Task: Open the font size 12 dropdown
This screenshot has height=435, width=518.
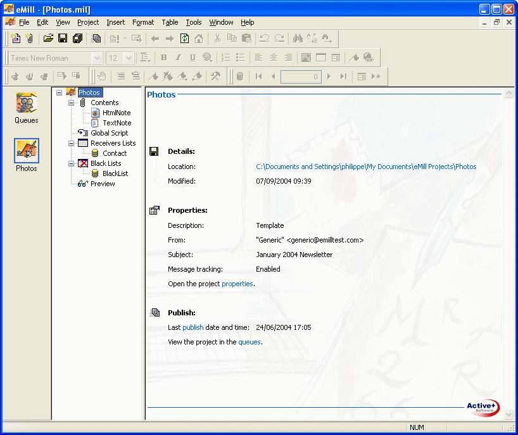Action: (129, 58)
